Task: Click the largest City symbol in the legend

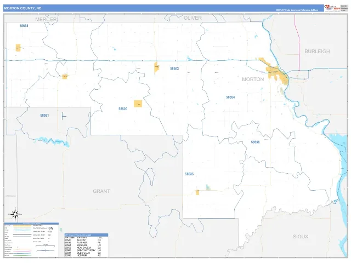Action: [50, 228]
